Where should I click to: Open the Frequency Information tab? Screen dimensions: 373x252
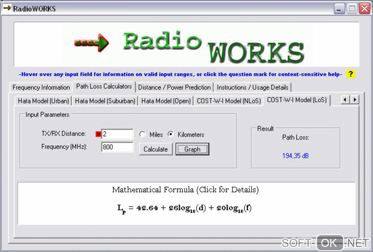click(x=41, y=87)
